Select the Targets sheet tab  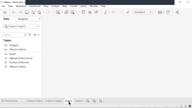coord(79,101)
